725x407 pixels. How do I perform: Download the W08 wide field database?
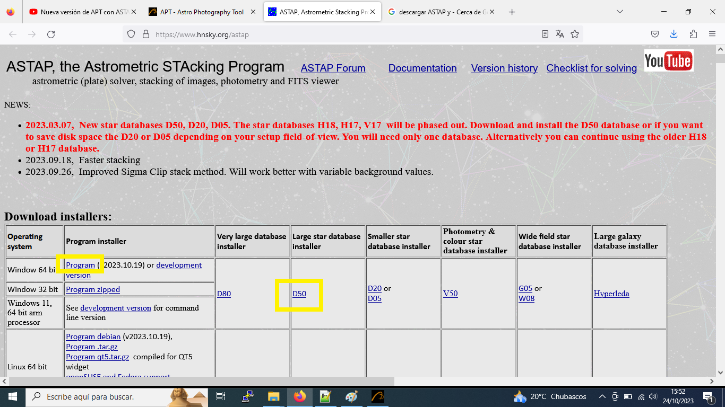[x=527, y=298]
